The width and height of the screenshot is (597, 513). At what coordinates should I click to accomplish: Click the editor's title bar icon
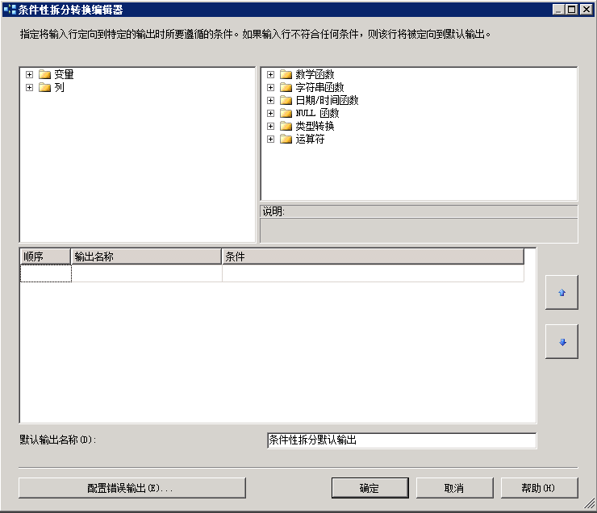pyautogui.click(x=10, y=10)
